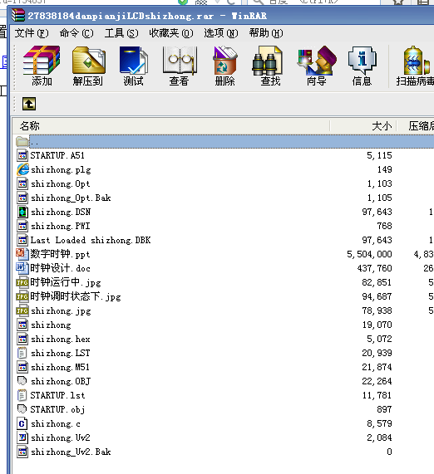
Task: Click the DSN file icon for shizhong.DSN
Action: (x=22, y=212)
